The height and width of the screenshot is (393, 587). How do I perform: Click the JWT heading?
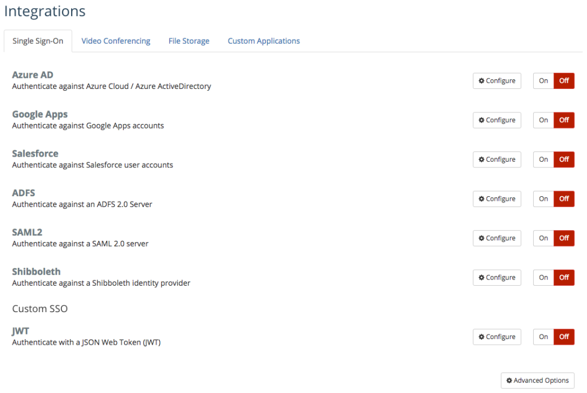coord(20,331)
